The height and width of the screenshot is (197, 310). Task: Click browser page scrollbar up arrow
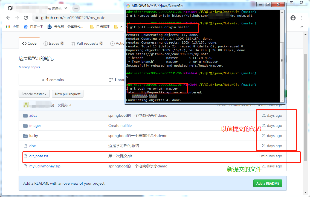[x=306, y=34]
